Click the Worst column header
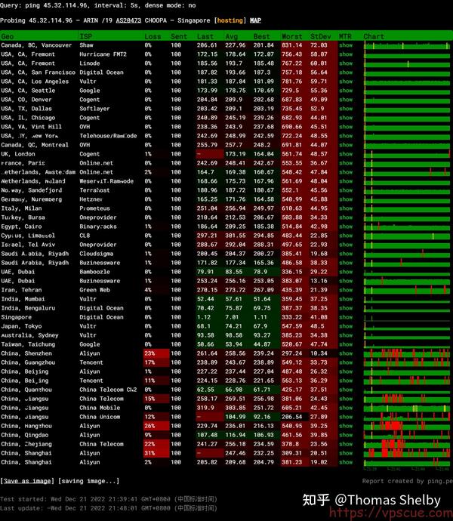Image resolution: width=453 pixels, height=521 pixels. (x=292, y=36)
